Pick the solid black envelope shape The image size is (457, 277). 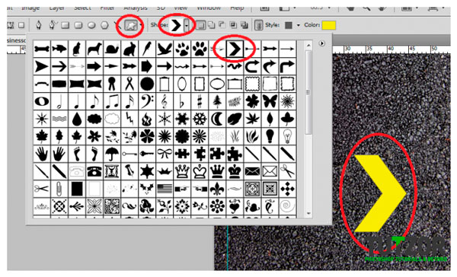252,171
